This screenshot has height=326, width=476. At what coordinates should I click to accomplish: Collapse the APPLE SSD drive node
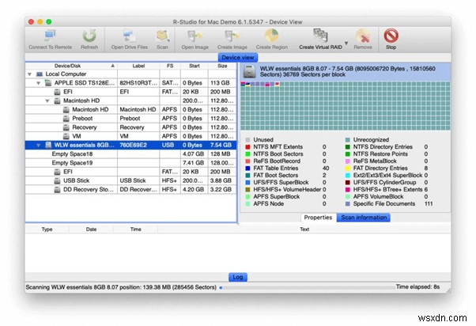coord(39,83)
